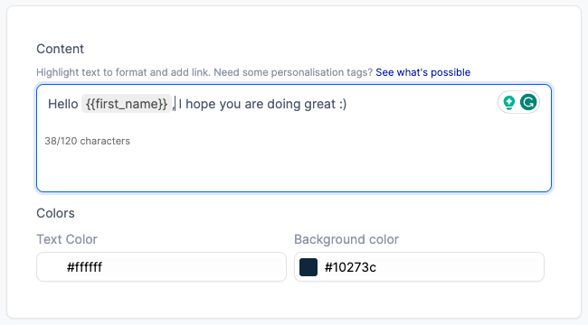Click the white Text Color swatch

click(51, 267)
